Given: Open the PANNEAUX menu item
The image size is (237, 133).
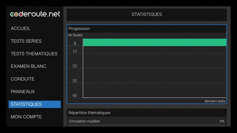Looking at the screenshot, I should [23, 92].
